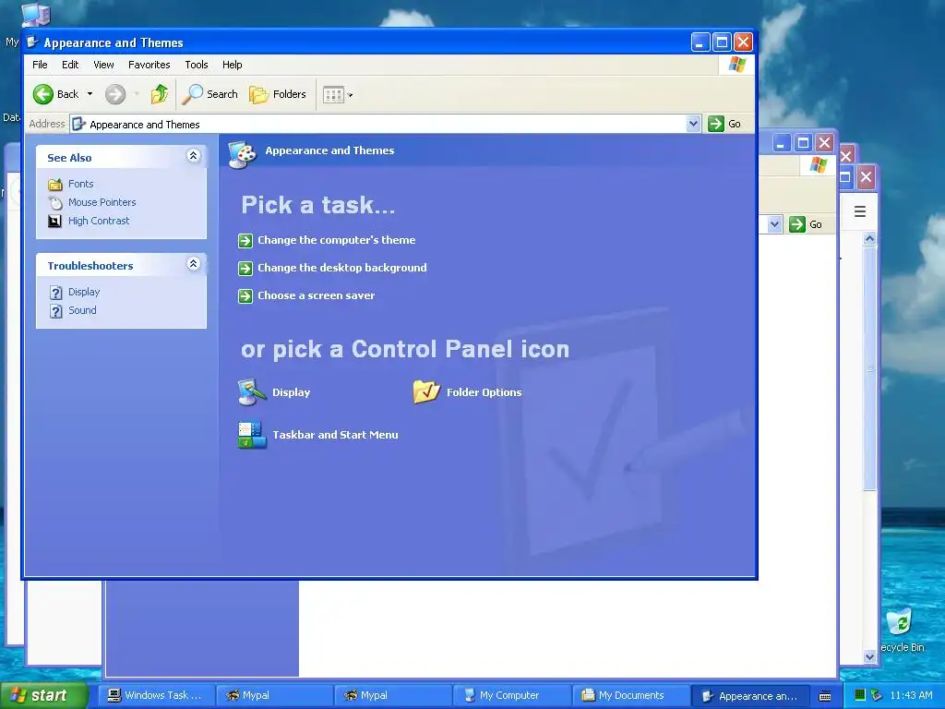
Task: Expand address dropdown in the background window
Action: pyautogui.click(x=775, y=224)
